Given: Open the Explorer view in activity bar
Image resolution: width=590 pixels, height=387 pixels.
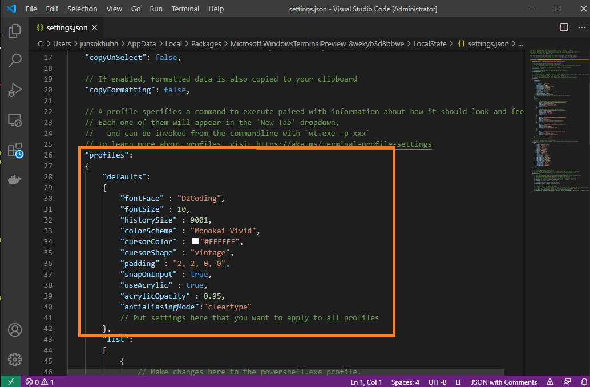Looking at the screenshot, I should point(15,31).
